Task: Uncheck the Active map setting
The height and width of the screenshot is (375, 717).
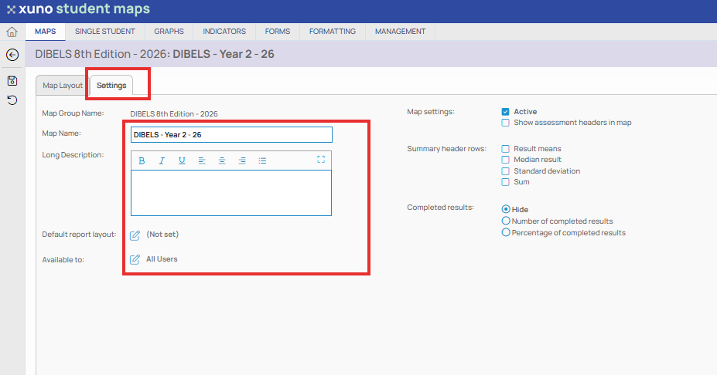Action: [505, 112]
